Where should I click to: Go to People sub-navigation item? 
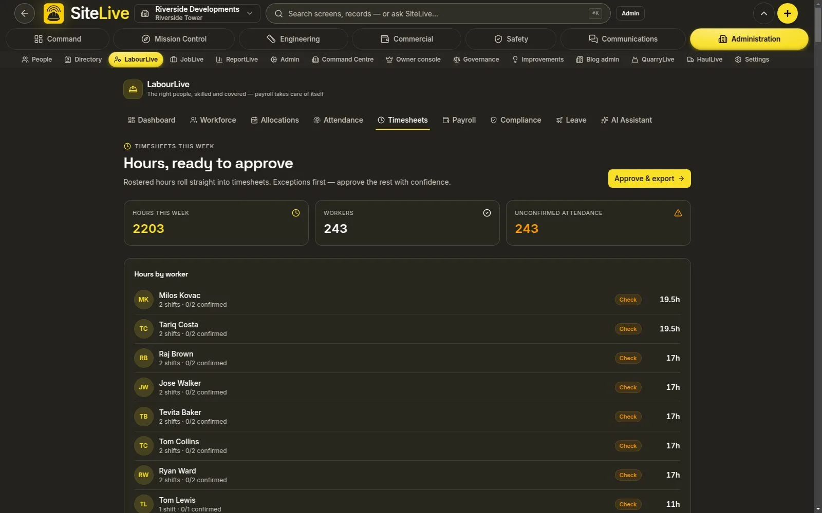36,60
